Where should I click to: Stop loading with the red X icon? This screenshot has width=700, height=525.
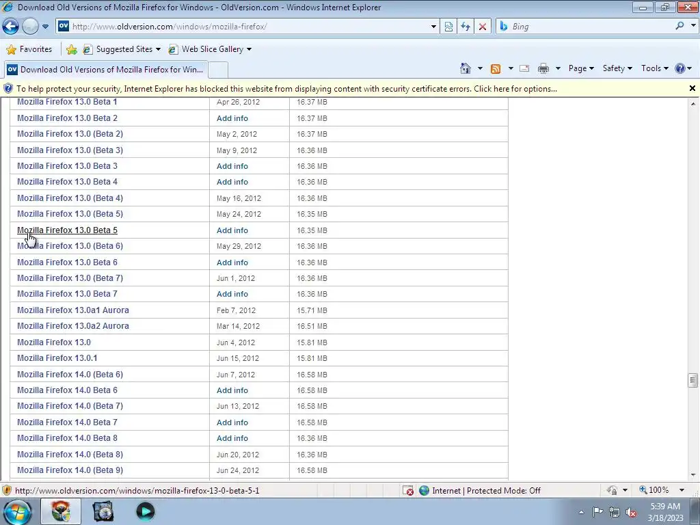pos(483,27)
